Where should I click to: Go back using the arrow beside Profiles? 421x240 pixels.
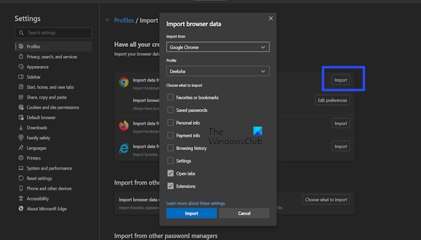point(108,20)
